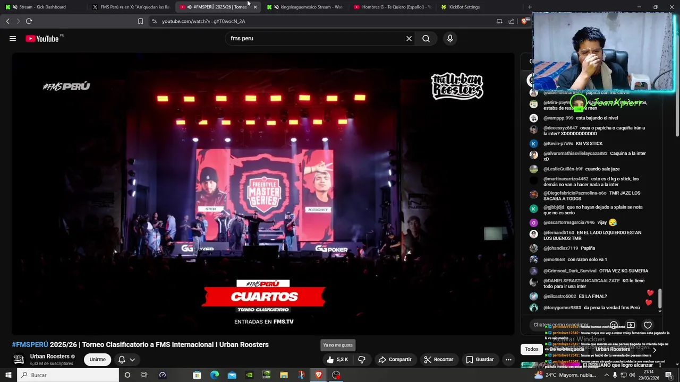Viewport: 680px width, 382px height.
Task: Start voice search with the microphone
Action: tap(450, 38)
